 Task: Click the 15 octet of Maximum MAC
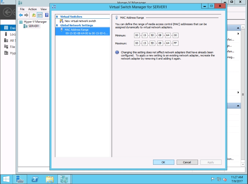coord(145,43)
